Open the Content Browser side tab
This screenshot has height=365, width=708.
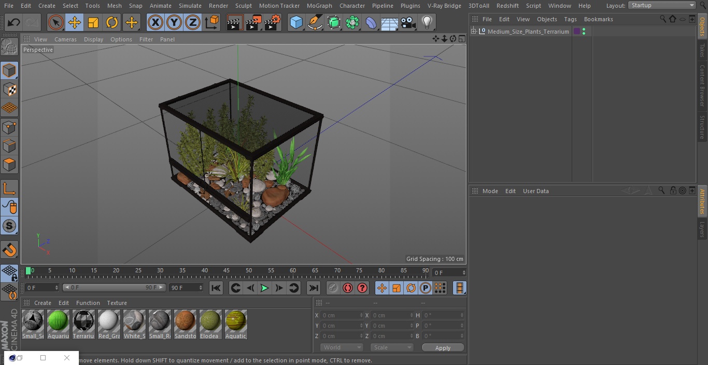pos(702,85)
